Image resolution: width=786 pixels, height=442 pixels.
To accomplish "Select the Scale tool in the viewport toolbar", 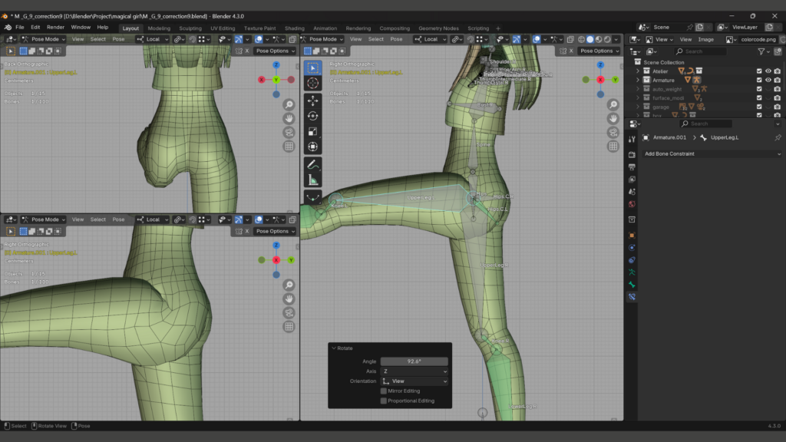I will pyautogui.click(x=313, y=131).
